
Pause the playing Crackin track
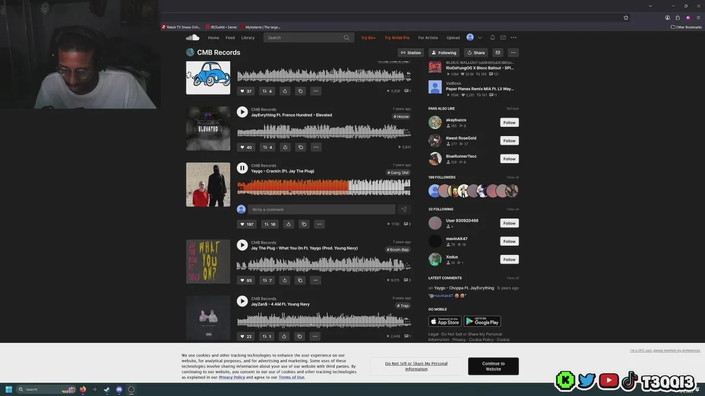pos(242,168)
